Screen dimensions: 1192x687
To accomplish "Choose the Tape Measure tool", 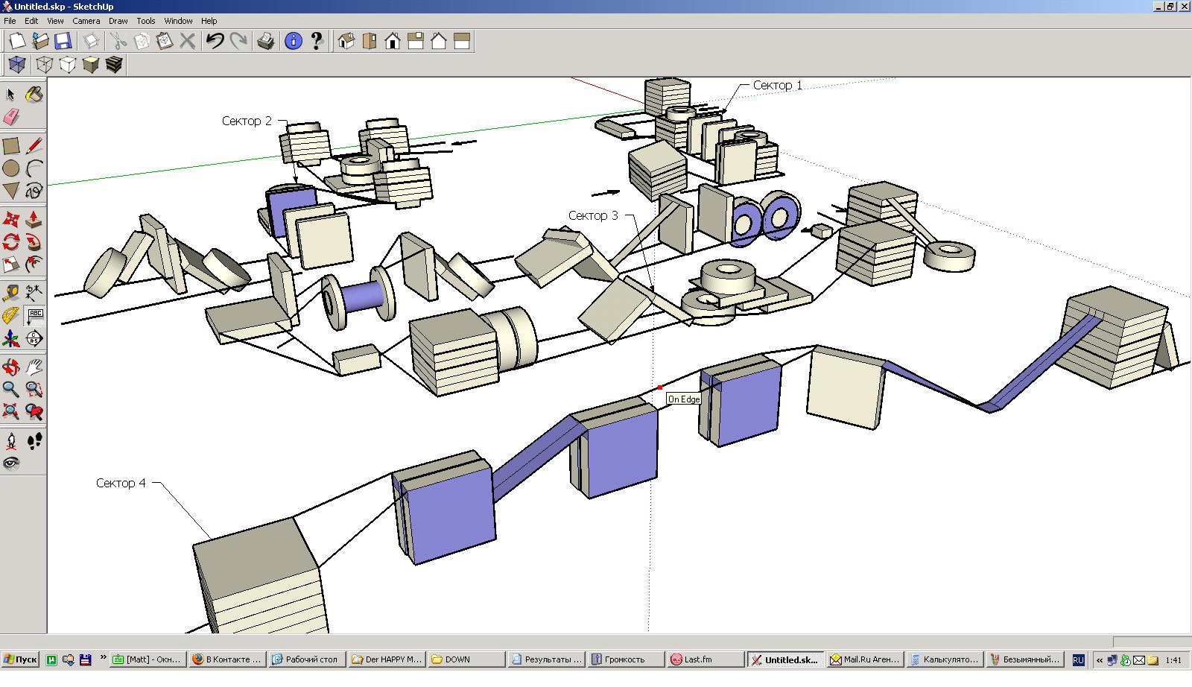I will click(x=11, y=292).
